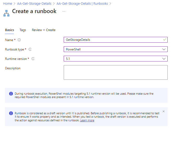Dismiss the draft version notice
188x142 pixels.
coord(163,111)
